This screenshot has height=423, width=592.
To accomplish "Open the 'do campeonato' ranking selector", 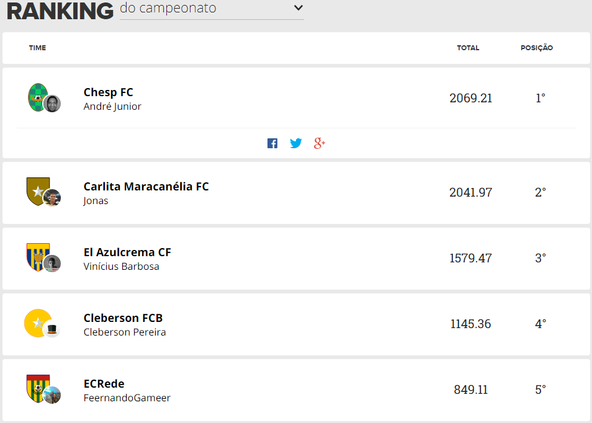I will (x=212, y=9).
